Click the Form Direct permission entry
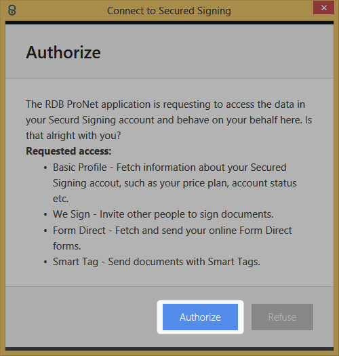 [172, 238]
